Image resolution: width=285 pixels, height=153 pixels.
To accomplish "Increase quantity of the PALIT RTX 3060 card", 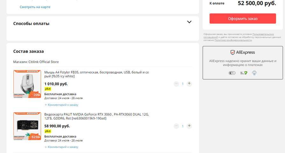I will coord(189,126).
